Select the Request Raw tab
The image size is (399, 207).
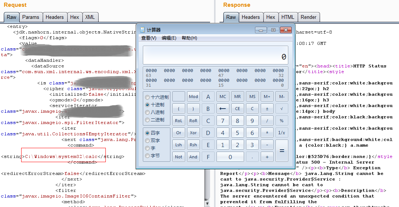click(11, 17)
